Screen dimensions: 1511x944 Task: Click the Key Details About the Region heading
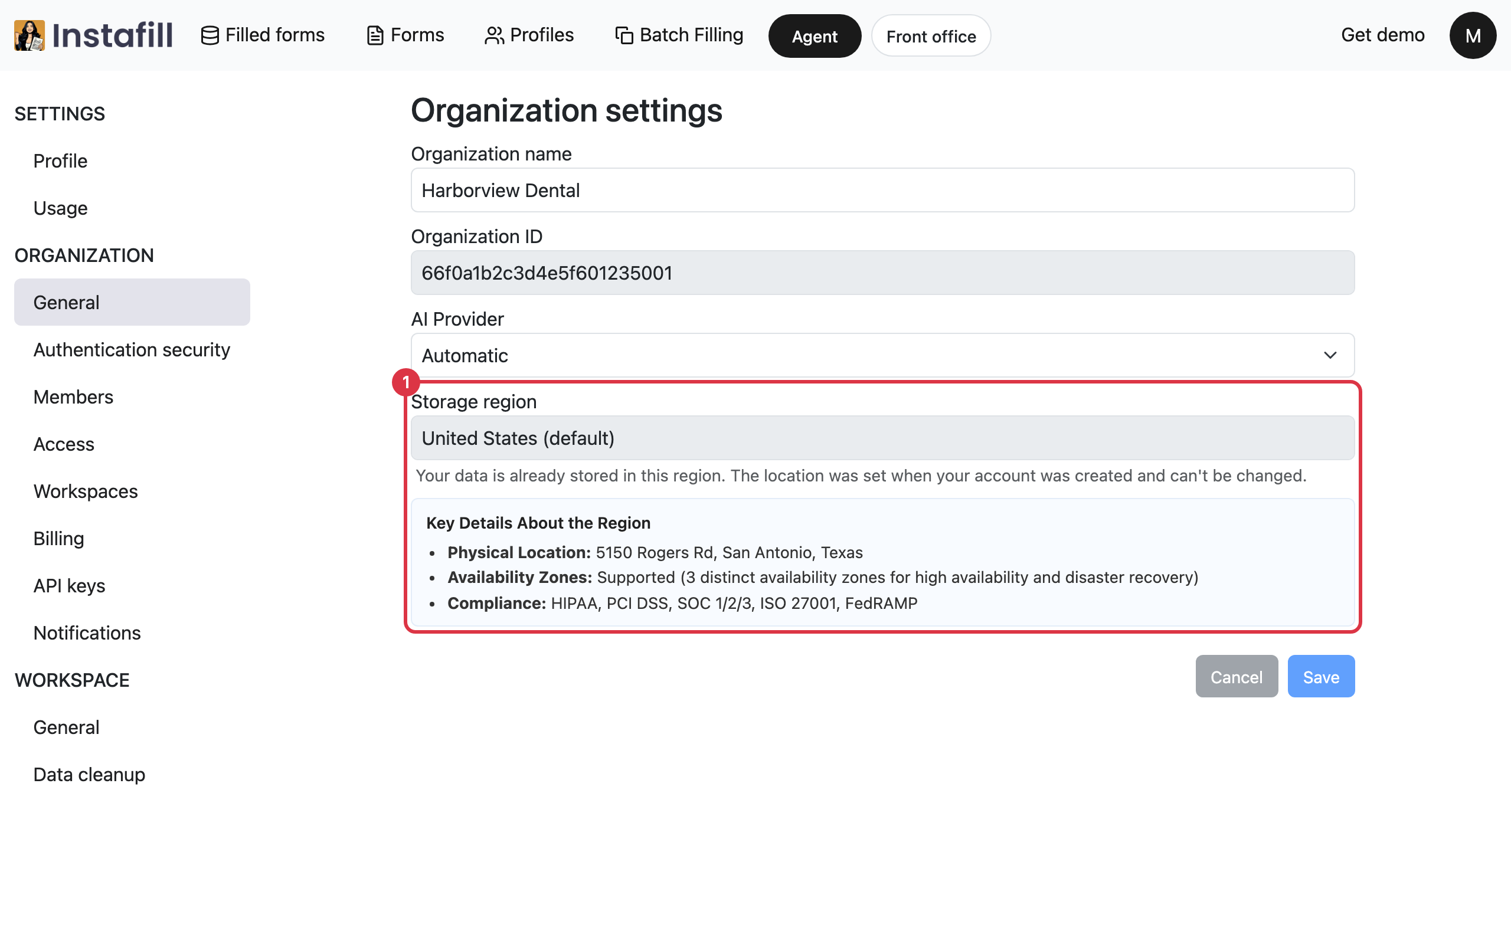(538, 523)
